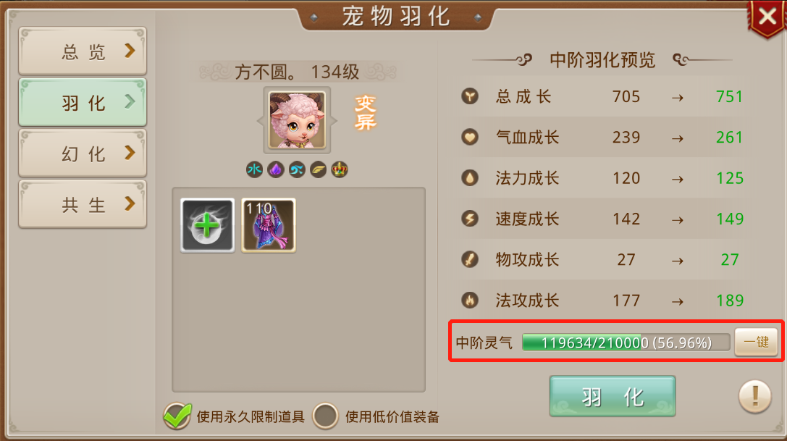Close the 宠物羽化 window
Image resolution: width=787 pixels, height=441 pixels.
pos(767,17)
